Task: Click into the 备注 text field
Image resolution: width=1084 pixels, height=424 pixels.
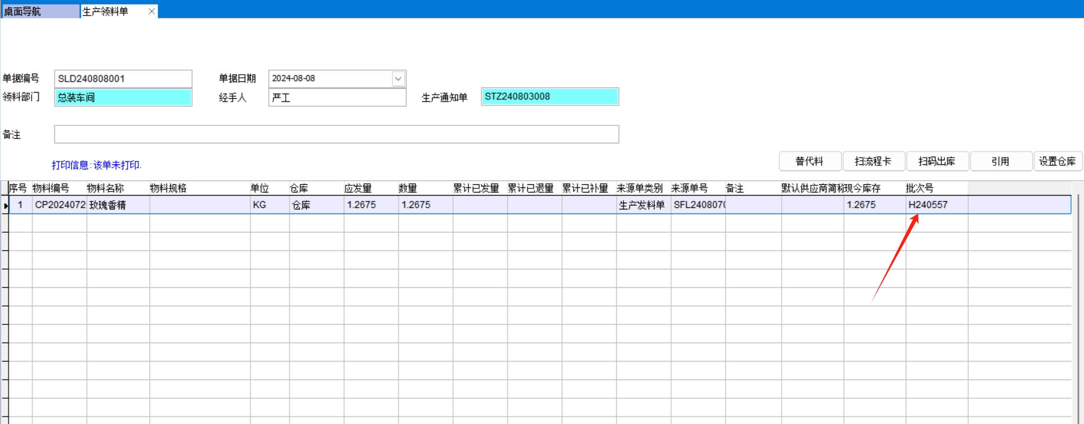Action: click(x=336, y=135)
